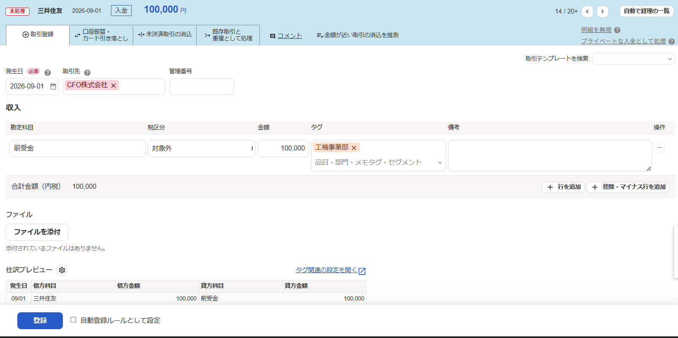The image size is (678, 338).
Task: Open help icon beside 取引先
Action: [87, 72]
